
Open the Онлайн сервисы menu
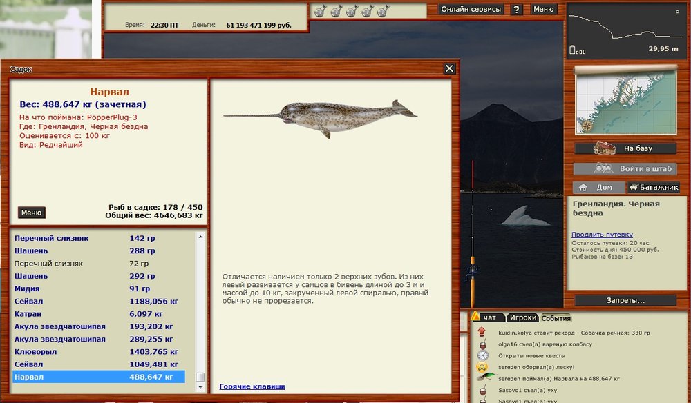coord(471,10)
